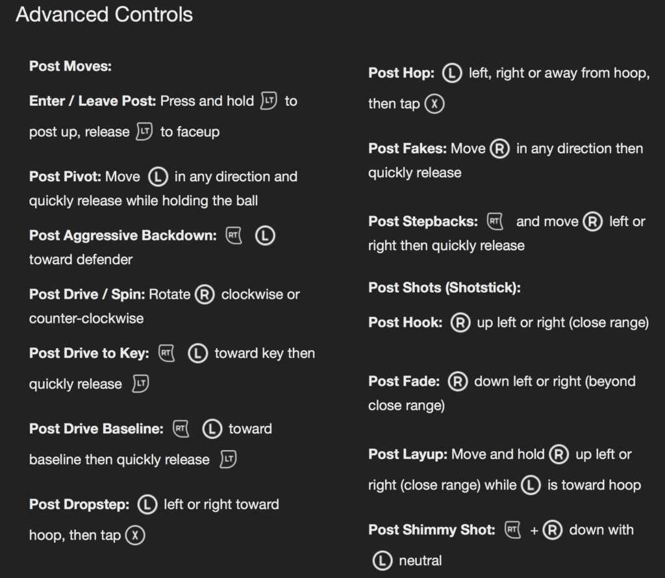665x578 pixels.
Task: Click the "Enter / Leave Post:" label
Action: click(93, 101)
